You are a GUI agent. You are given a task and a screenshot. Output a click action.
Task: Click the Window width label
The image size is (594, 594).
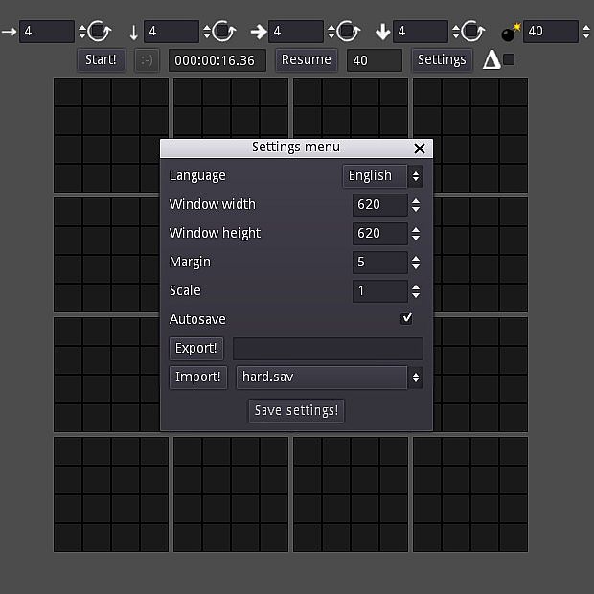click(x=212, y=205)
